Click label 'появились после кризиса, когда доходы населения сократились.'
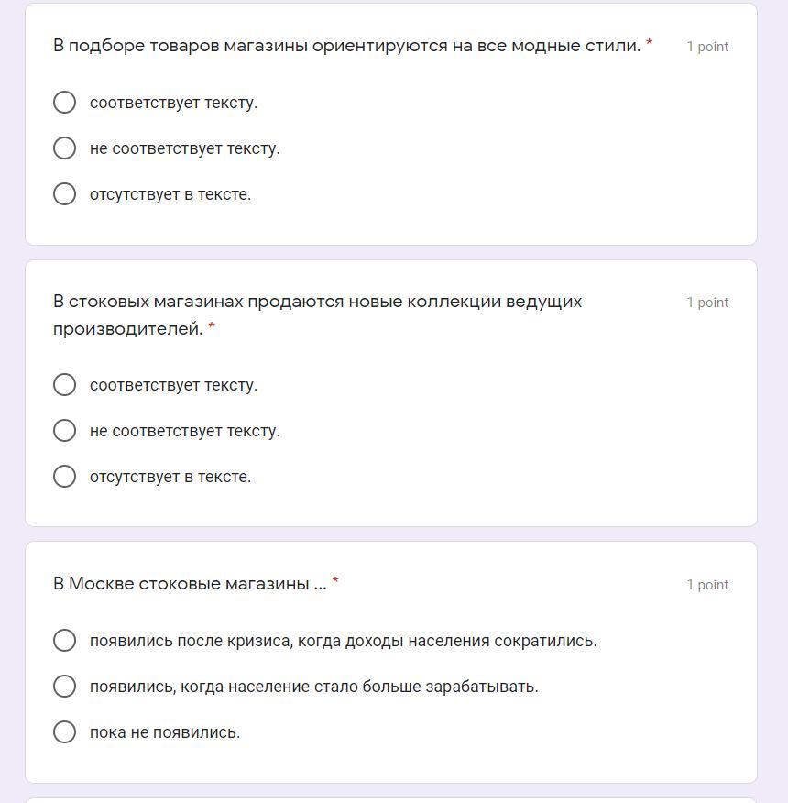This screenshot has height=803, width=788. 343,641
